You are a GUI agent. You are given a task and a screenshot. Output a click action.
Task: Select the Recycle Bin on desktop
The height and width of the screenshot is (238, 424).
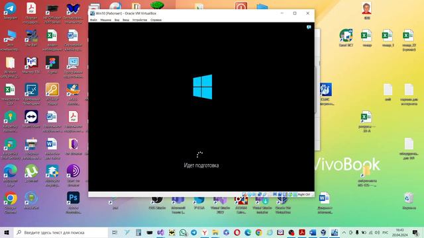pos(409,201)
